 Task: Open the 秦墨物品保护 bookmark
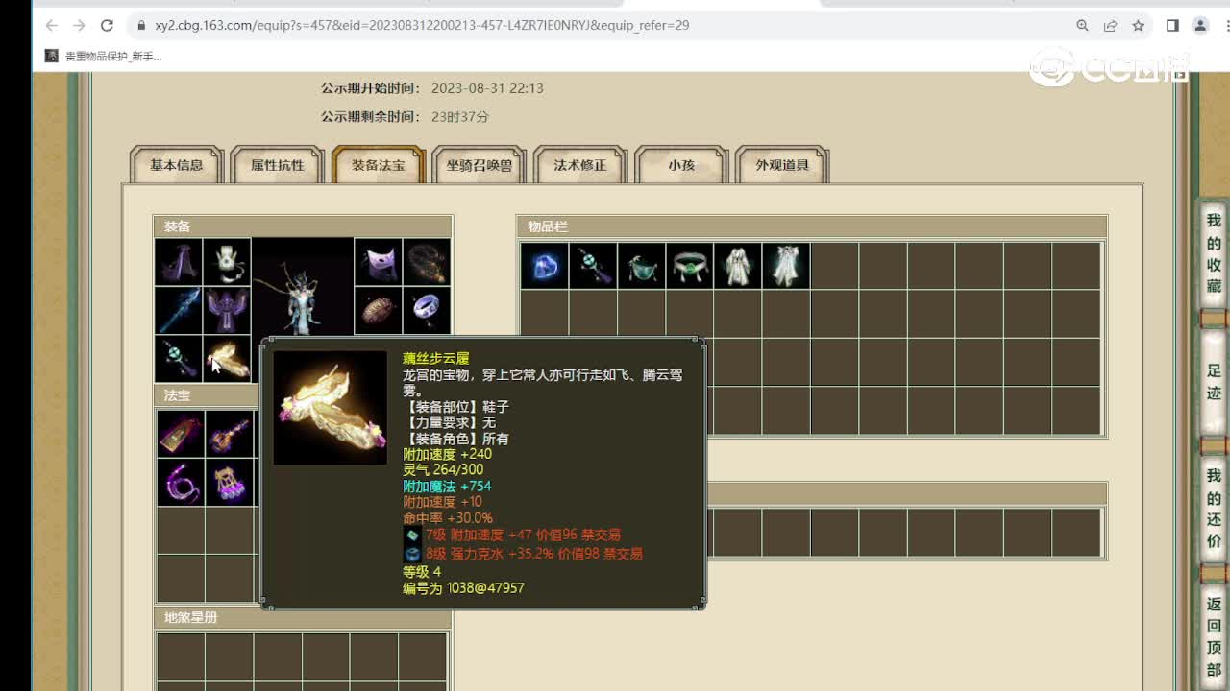pos(103,57)
